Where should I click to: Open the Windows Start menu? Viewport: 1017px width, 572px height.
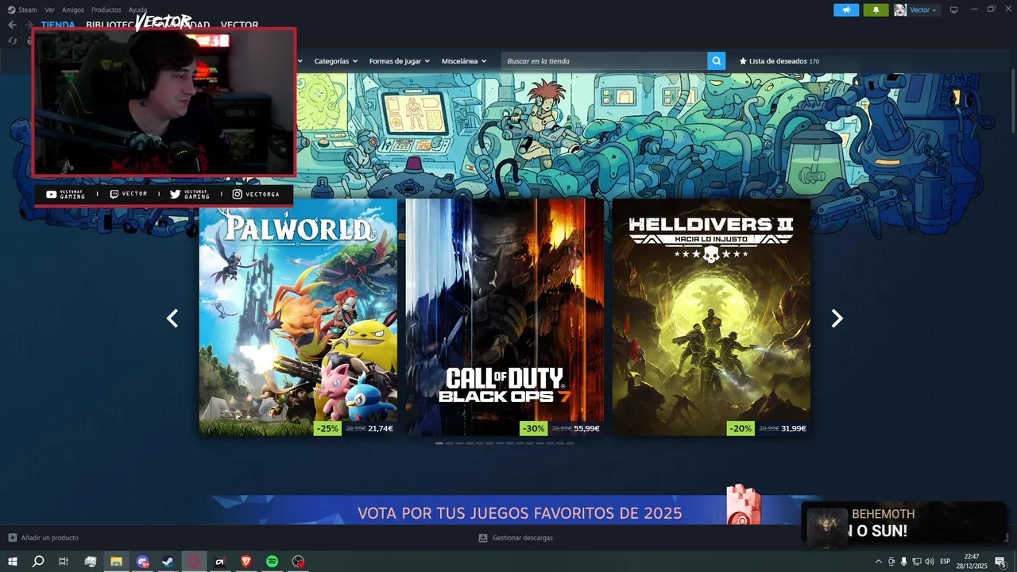13,562
